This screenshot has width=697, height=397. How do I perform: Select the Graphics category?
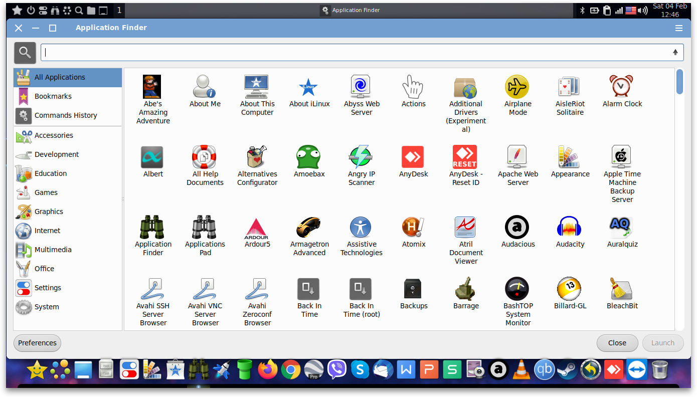[x=68, y=212]
